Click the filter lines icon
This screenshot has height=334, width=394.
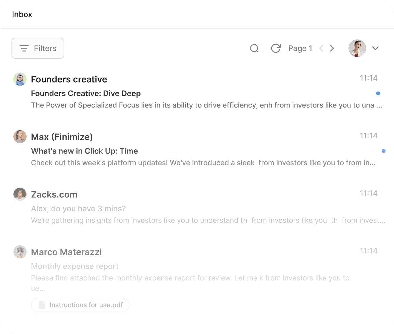pyautogui.click(x=24, y=48)
